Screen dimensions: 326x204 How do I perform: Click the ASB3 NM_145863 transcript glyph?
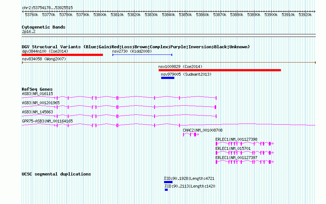click(119, 116)
